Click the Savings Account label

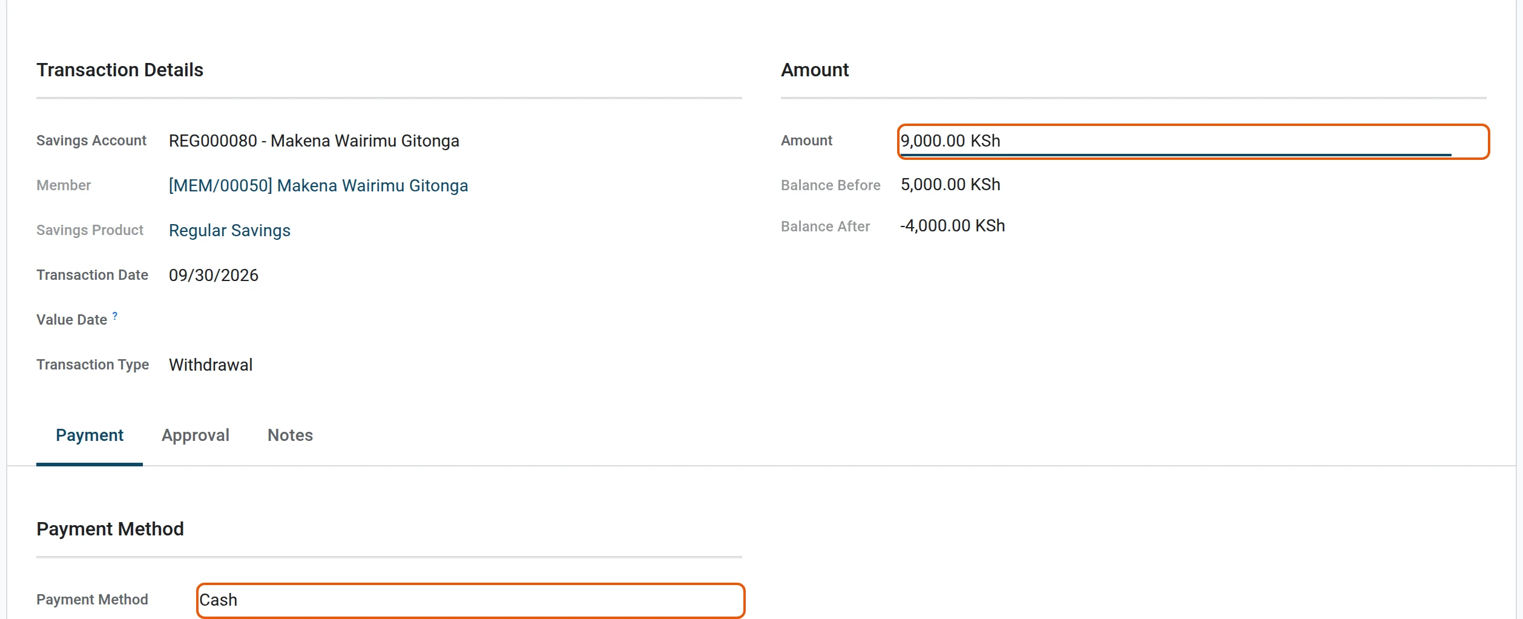(91, 141)
